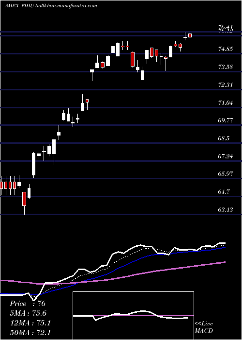Click the 12MA : 75.1 readout
The width and height of the screenshot is (242, 340).
coord(30,323)
